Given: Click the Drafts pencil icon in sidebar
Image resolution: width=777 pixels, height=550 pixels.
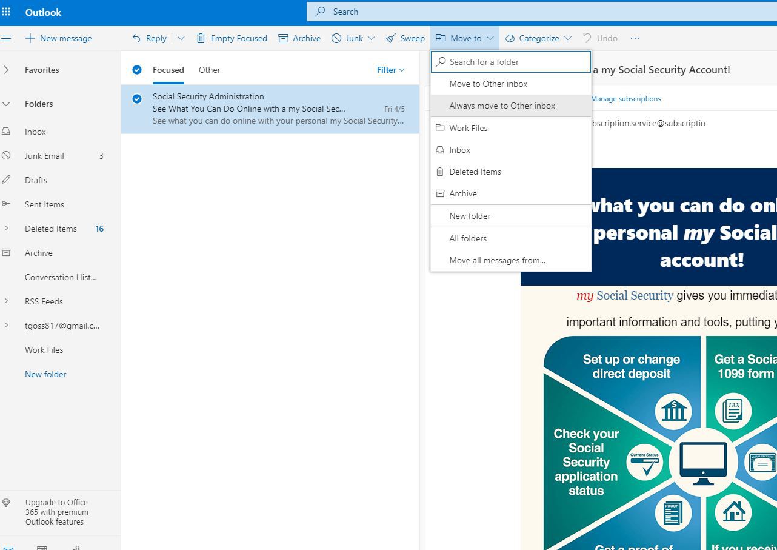Looking at the screenshot, I should click(6, 180).
